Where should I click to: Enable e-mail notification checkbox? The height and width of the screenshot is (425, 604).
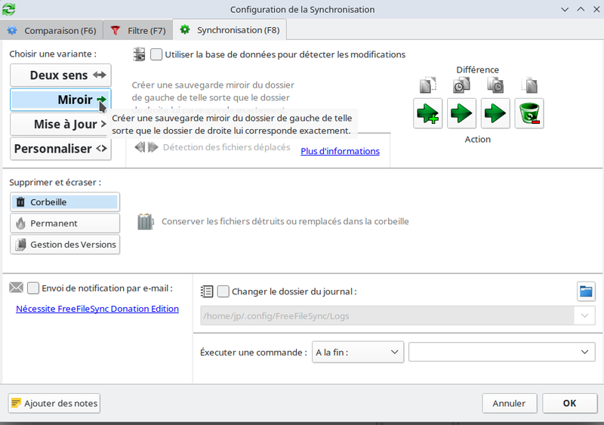[x=33, y=288]
